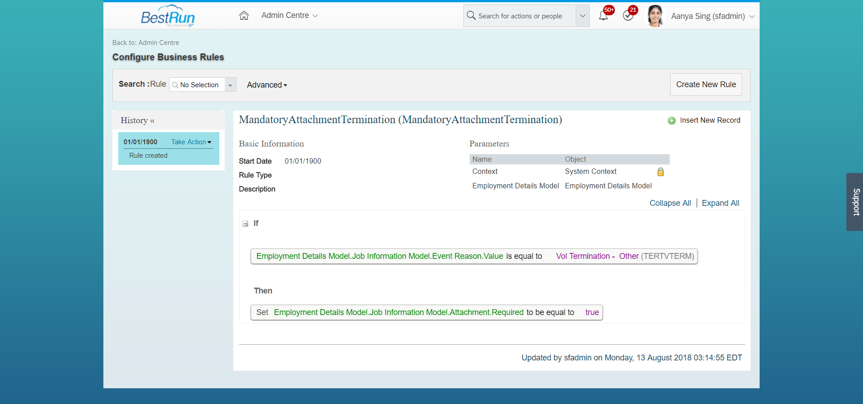Click the lock icon beside System Context
The height and width of the screenshot is (404, 863).
pyautogui.click(x=660, y=172)
